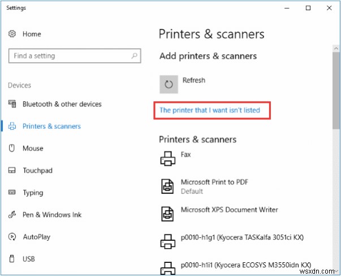Click the Refresh circular arrow icon
This screenshot has height=277, width=341.
(x=169, y=84)
